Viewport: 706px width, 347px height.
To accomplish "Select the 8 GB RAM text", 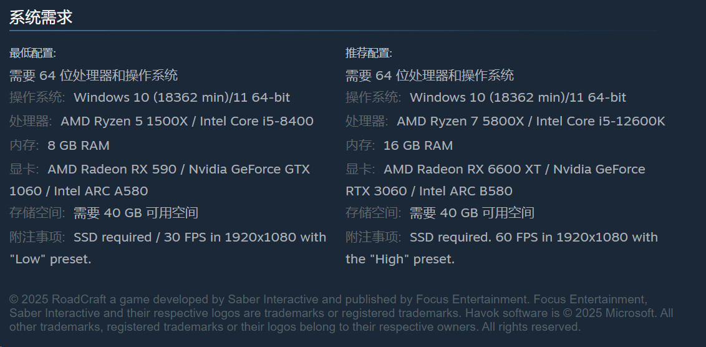I will [x=79, y=145].
